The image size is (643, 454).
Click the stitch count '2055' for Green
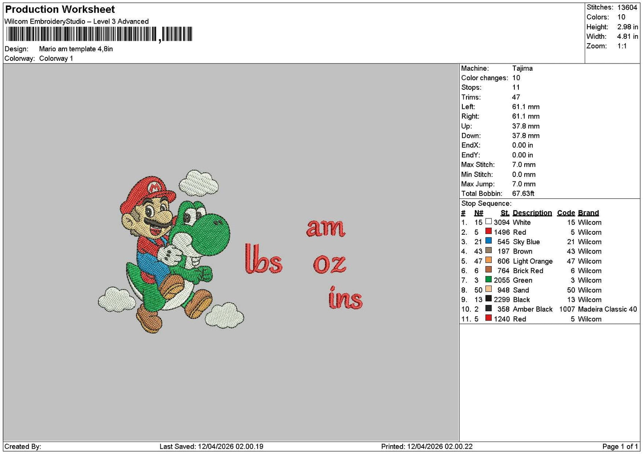pos(501,280)
